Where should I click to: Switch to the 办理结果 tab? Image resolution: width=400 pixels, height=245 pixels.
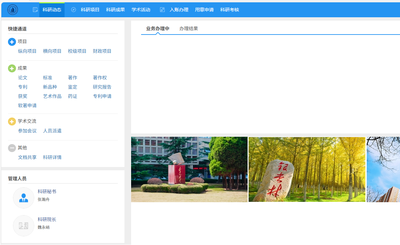189,29
